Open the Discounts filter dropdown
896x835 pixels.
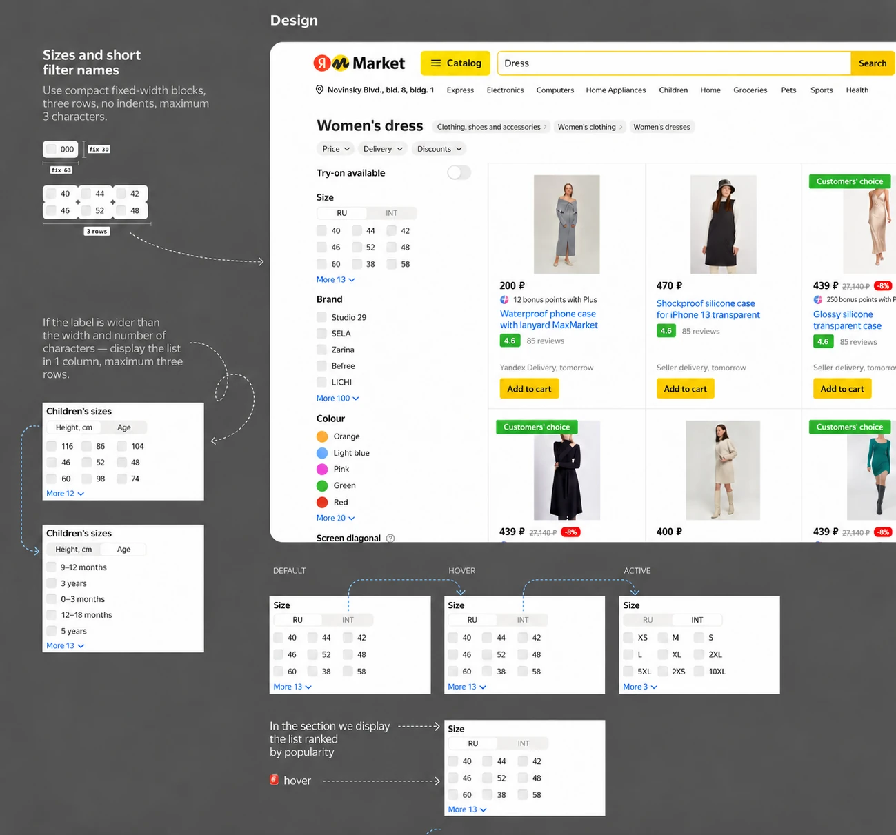click(439, 149)
